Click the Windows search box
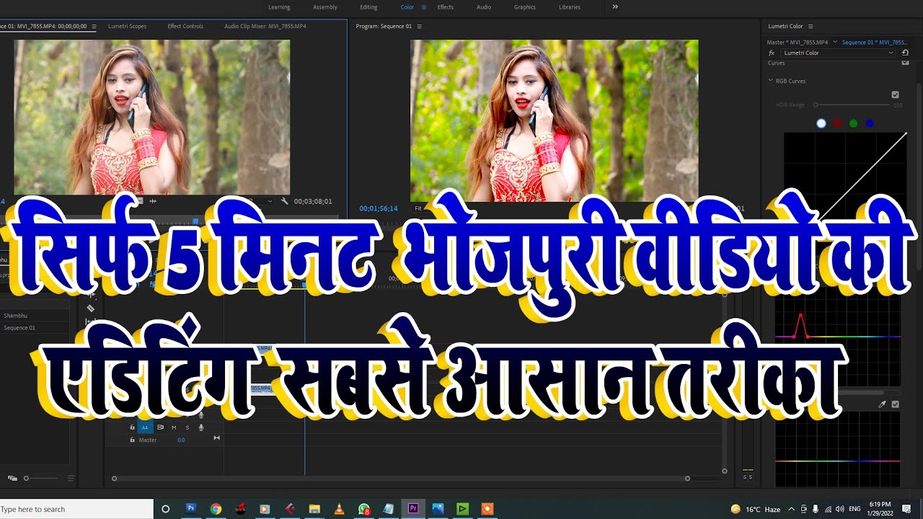Screen dimensions: 923x519 point(76,509)
